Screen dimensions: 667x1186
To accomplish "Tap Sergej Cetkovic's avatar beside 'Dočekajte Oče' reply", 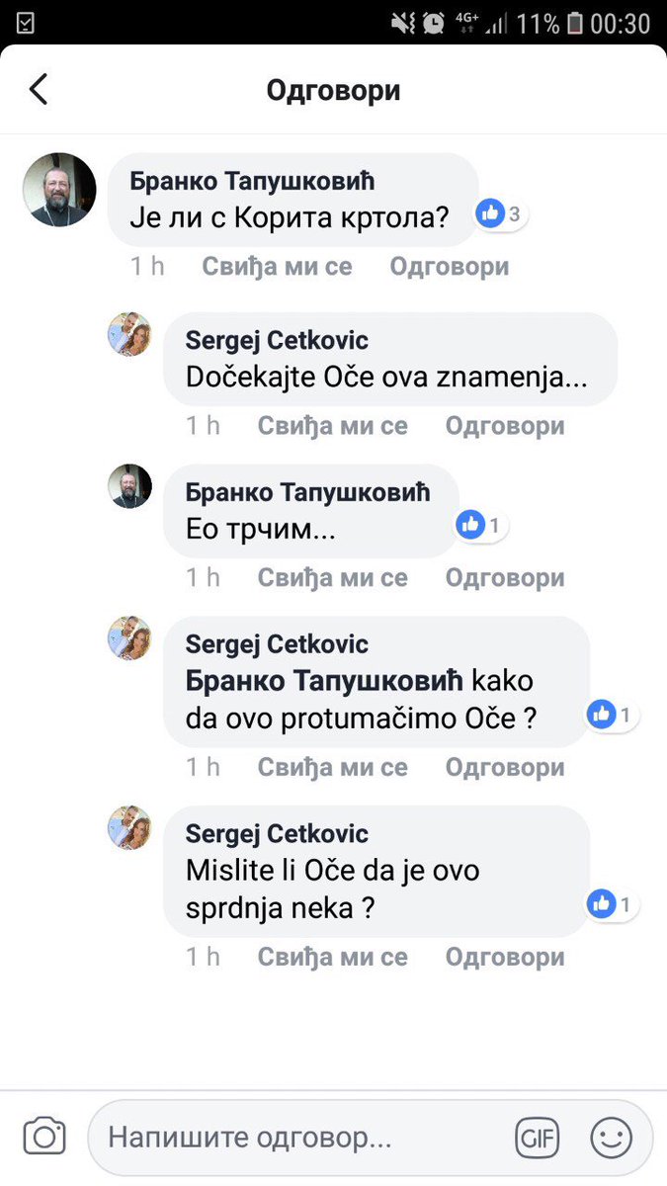I will pyautogui.click(x=129, y=335).
